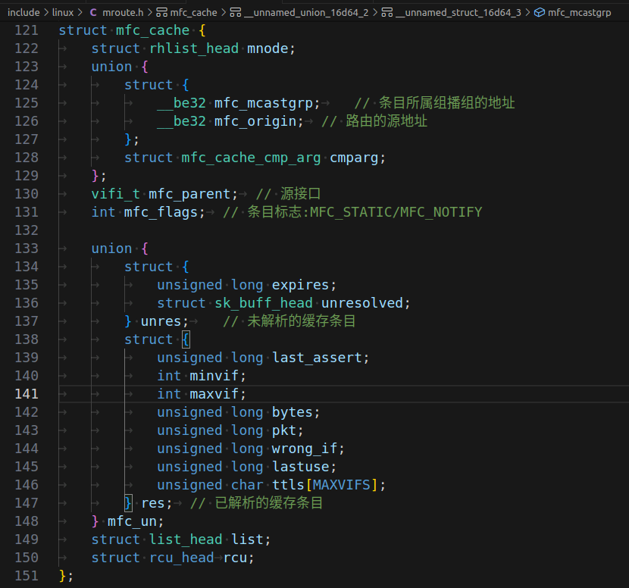Click 'mfc_parent' identifier

[189, 194]
